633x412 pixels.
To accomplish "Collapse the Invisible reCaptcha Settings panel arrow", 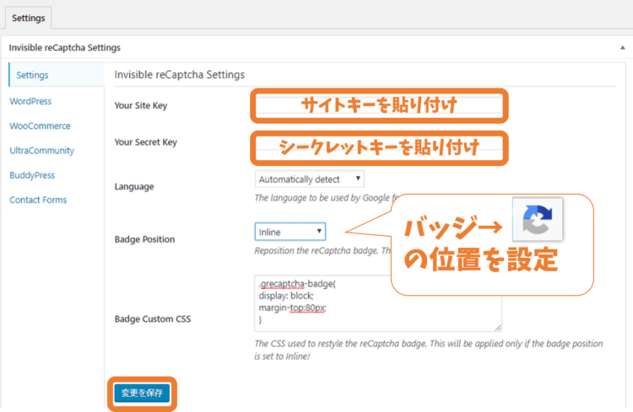I will coord(622,47).
